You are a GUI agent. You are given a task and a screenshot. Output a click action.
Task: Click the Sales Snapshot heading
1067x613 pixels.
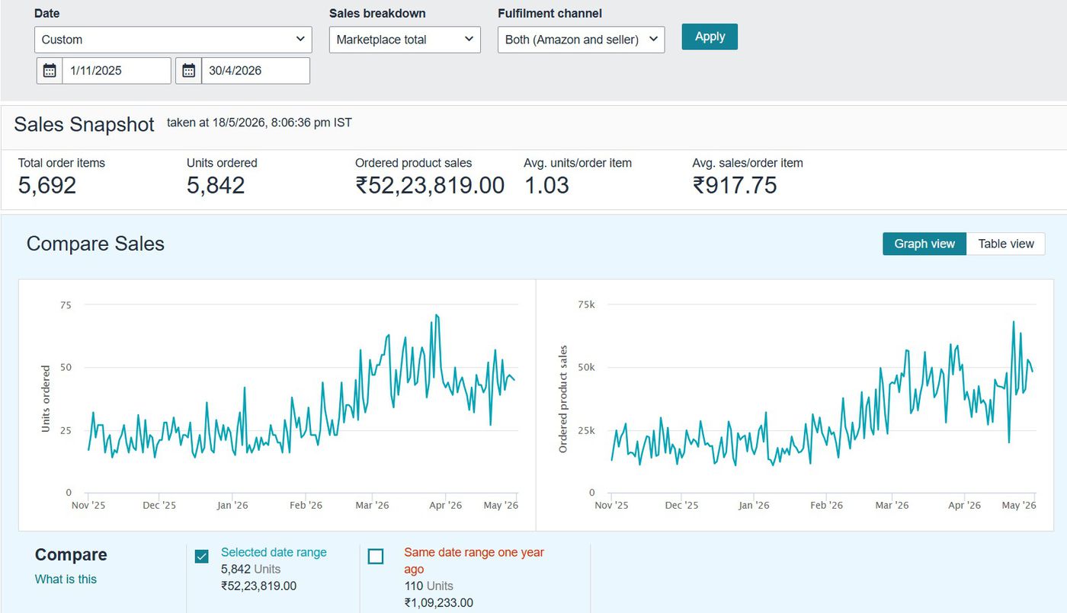click(84, 124)
